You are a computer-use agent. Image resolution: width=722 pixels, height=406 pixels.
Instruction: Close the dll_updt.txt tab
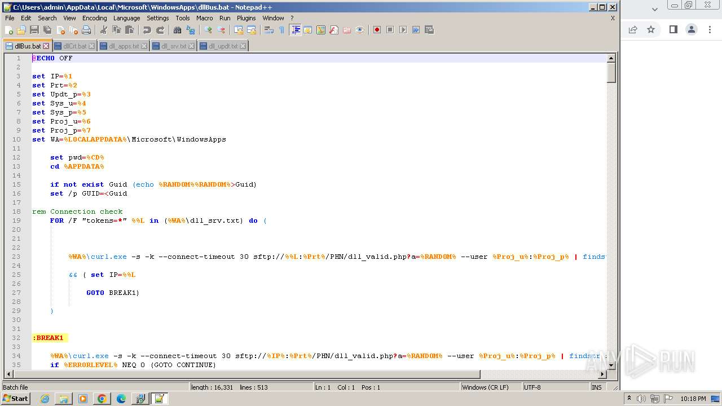(243, 46)
